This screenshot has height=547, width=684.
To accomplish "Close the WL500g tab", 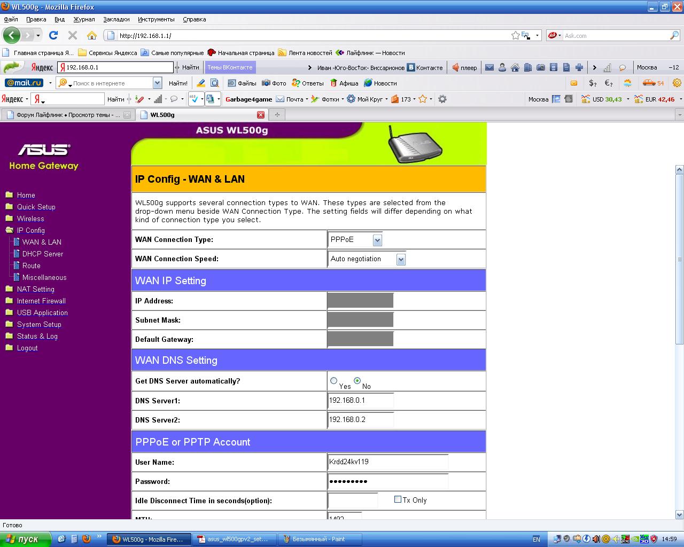I will point(261,115).
